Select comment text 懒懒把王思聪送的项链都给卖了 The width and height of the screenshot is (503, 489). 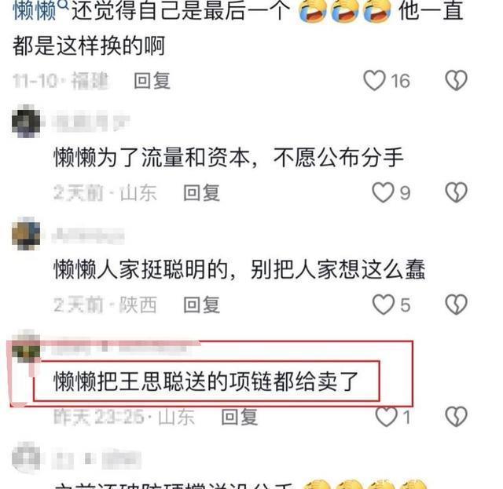pos(206,381)
